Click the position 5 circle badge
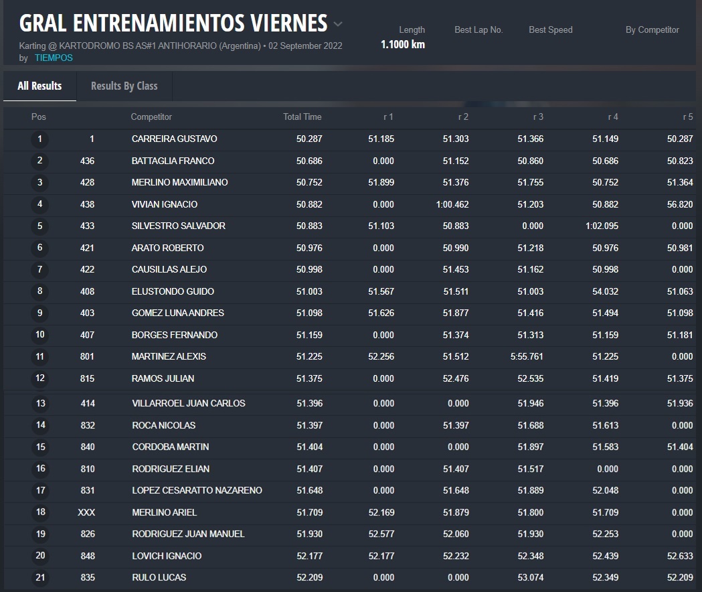Viewport: 702px width, 592px height. pos(39,226)
